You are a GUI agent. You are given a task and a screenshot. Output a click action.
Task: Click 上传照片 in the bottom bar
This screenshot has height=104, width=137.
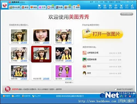pos(16,96)
